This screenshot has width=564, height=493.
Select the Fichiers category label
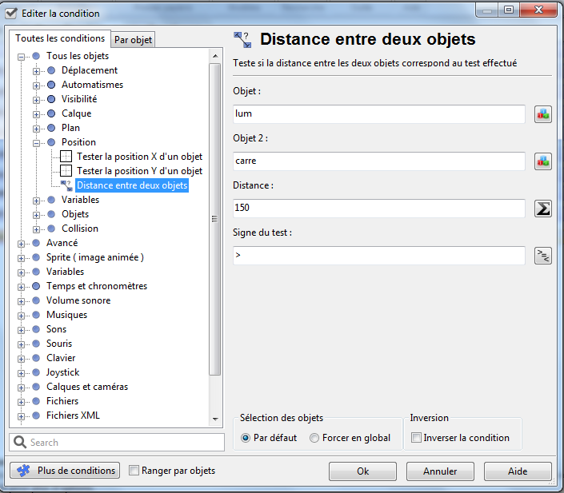(62, 401)
